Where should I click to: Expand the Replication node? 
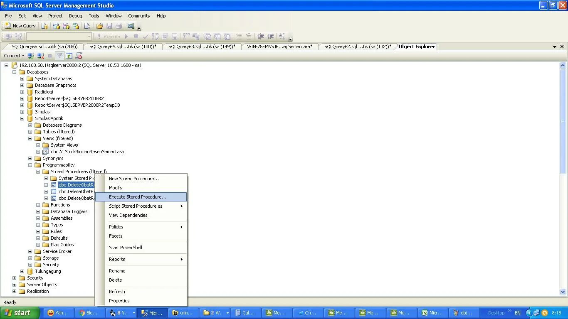[15, 291]
